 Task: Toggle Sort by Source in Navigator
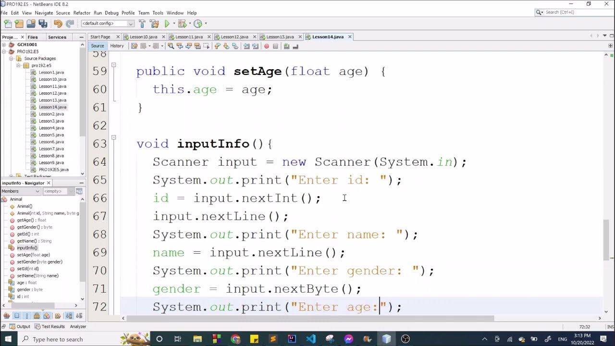point(79,316)
